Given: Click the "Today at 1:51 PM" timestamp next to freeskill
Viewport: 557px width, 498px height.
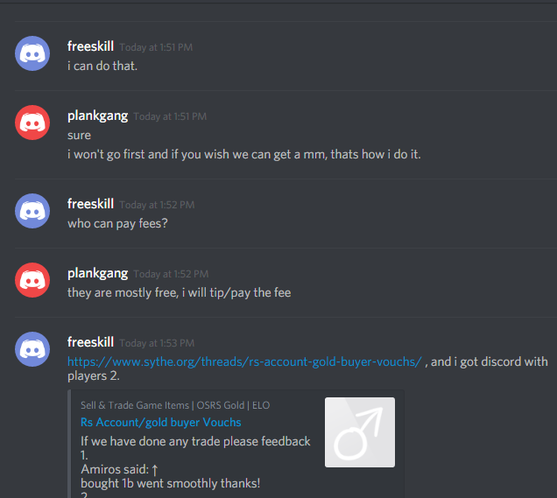Looking at the screenshot, I should click(x=156, y=47).
